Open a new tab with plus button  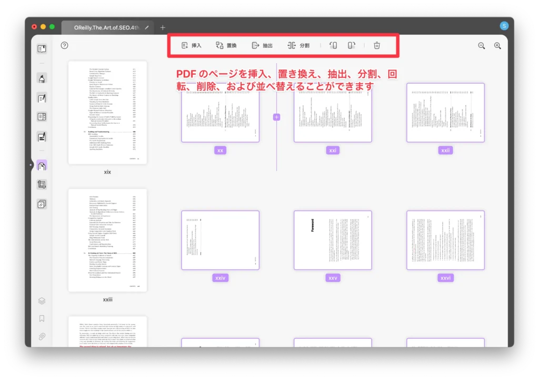(163, 27)
